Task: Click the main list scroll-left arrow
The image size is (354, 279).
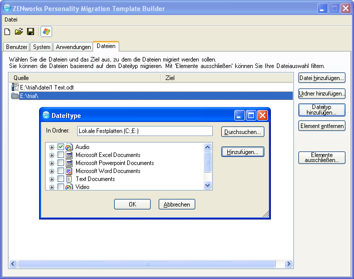Action: click(13, 263)
